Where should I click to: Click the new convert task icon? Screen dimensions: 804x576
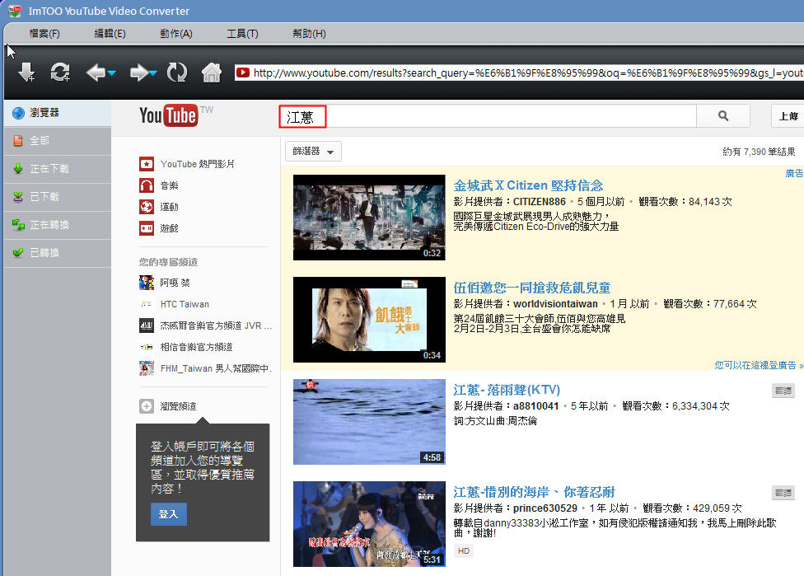[x=60, y=73]
